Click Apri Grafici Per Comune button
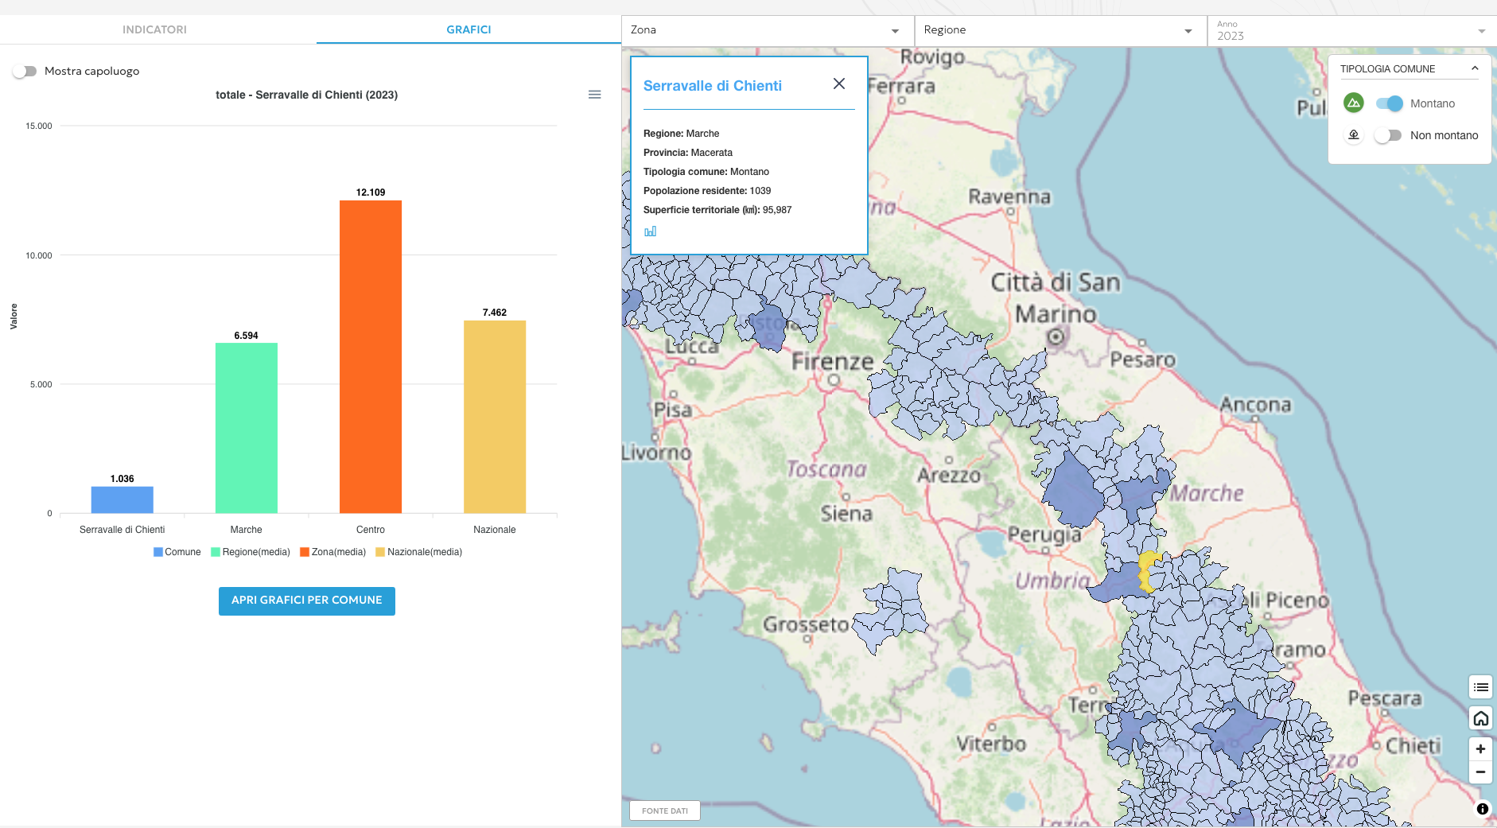The image size is (1497, 828). [306, 601]
